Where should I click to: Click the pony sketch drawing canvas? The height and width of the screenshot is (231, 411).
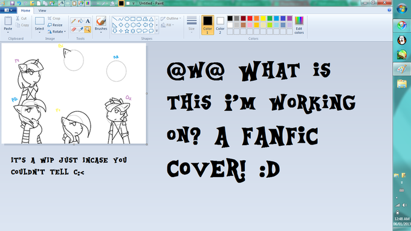coord(74,93)
